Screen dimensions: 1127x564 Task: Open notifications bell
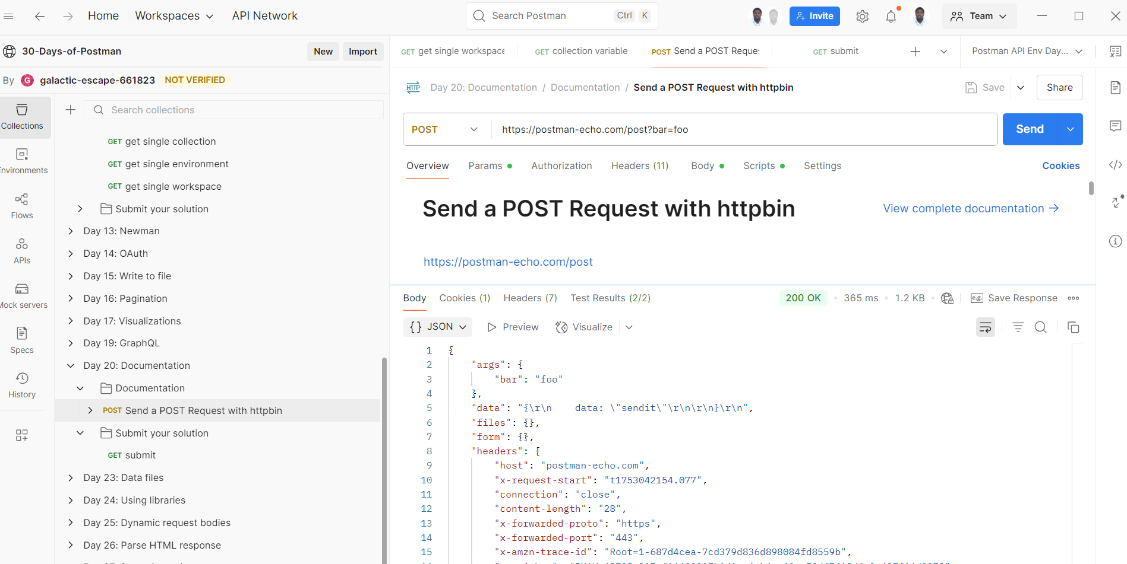[x=891, y=16]
